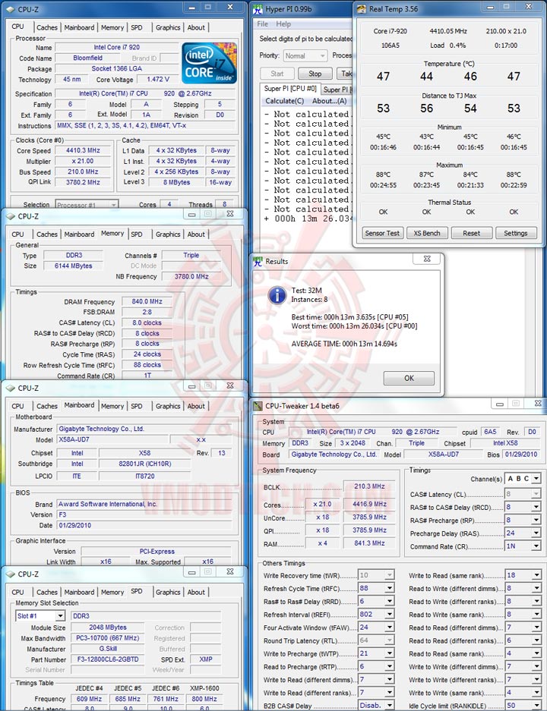Click the NB Frequency 3780.0 MHz value

tap(191, 277)
